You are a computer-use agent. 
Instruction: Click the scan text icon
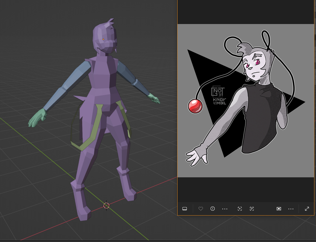coord(252,209)
